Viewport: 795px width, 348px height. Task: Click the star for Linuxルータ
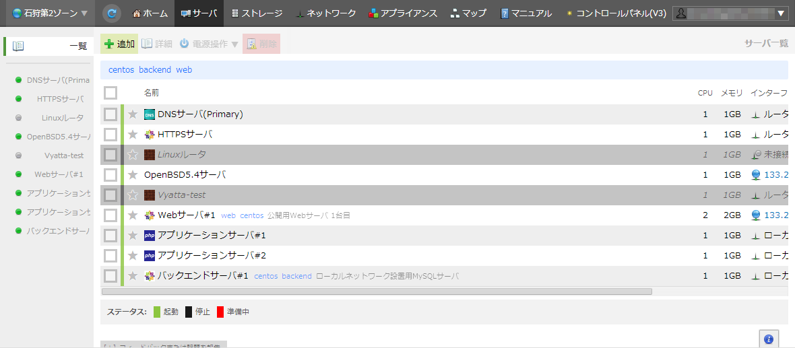pyautogui.click(x=133, y=155)
